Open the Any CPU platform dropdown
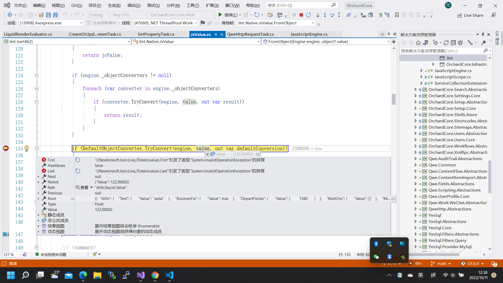Viewport: 503px width, 283px height. click(145, 15)
